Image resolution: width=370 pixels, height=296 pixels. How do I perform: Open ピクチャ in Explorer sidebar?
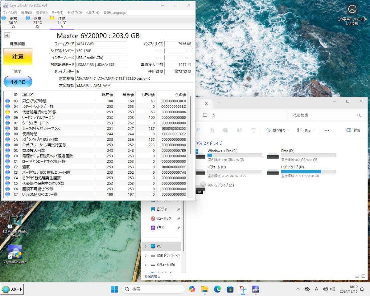[x=162, y=209]
